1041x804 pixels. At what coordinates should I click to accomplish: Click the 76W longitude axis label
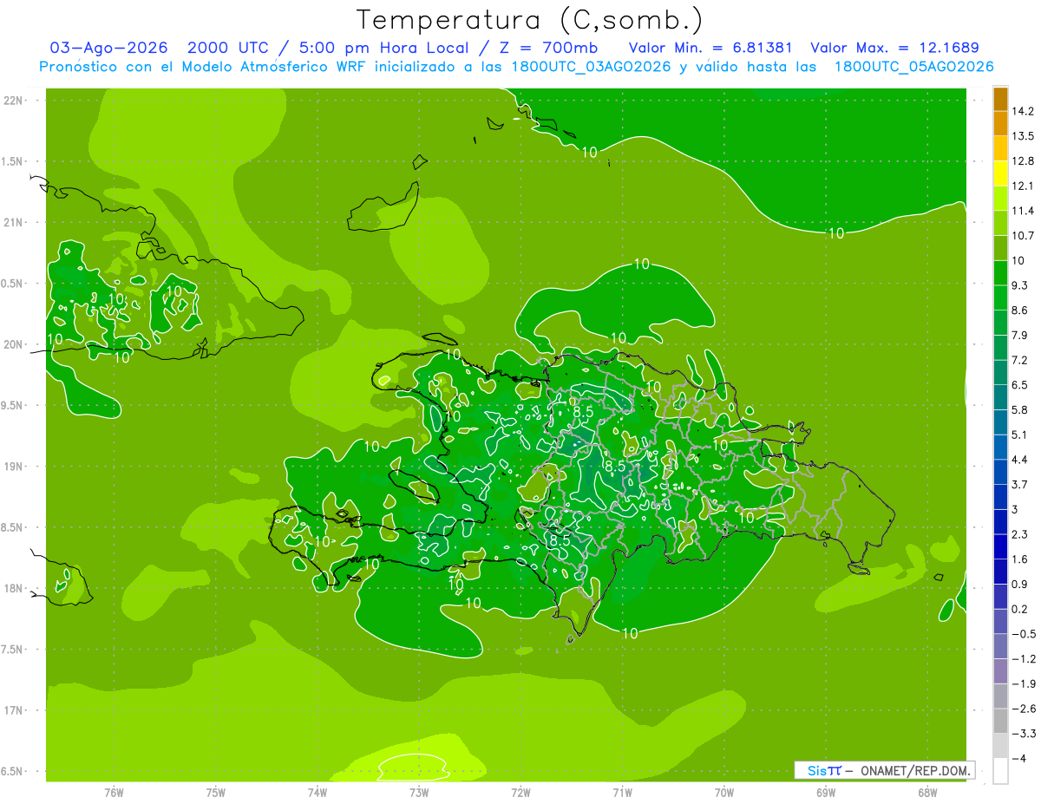(114, 793)
